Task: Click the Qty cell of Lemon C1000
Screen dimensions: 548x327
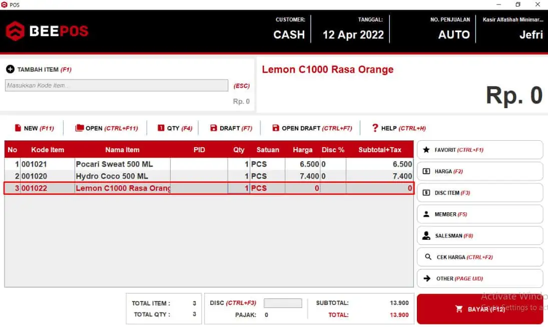Action: click(x=239, y=188)
